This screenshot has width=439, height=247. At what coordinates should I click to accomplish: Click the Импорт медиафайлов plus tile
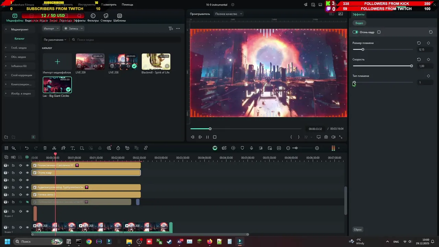(57, 62)
